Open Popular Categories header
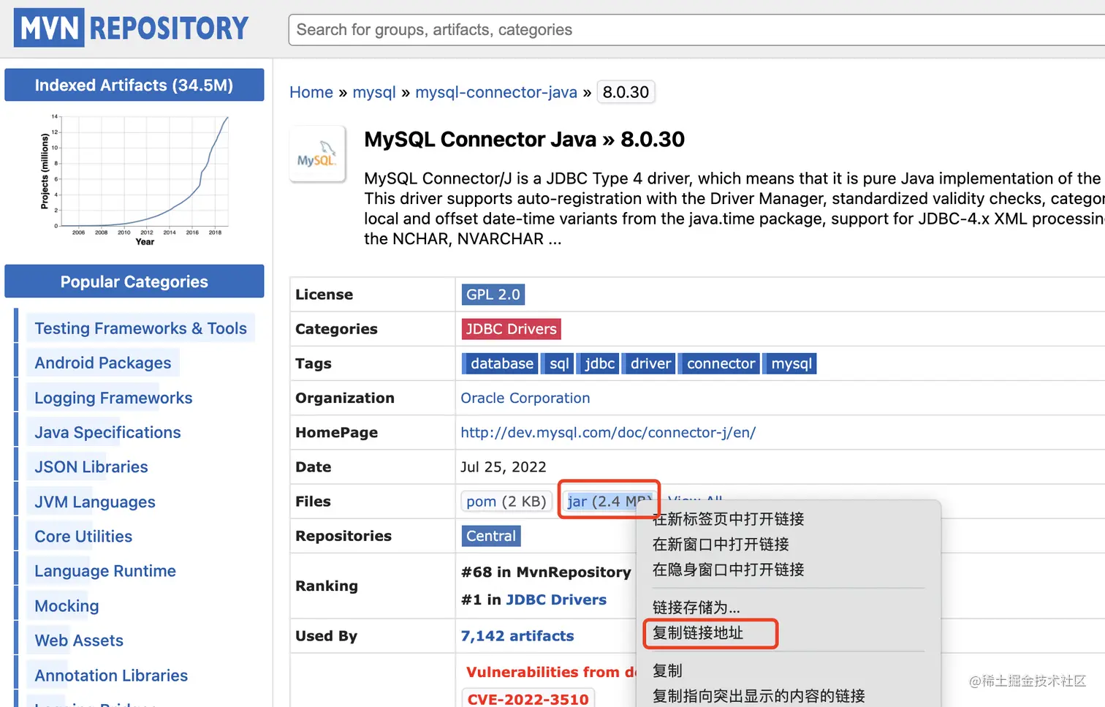Viewport: 1105px width, 707px height. coord(134,281)
